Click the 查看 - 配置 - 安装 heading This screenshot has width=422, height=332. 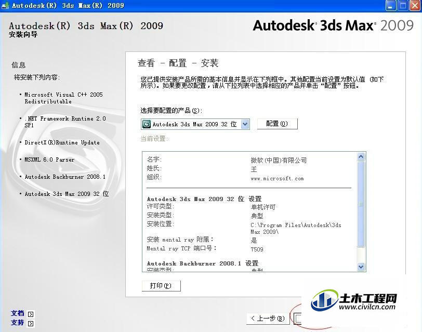click(x=178, y=63)
